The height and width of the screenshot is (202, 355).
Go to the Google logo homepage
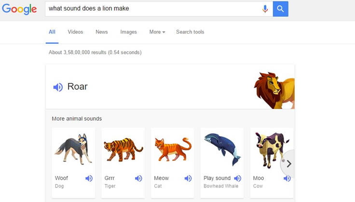19,9
